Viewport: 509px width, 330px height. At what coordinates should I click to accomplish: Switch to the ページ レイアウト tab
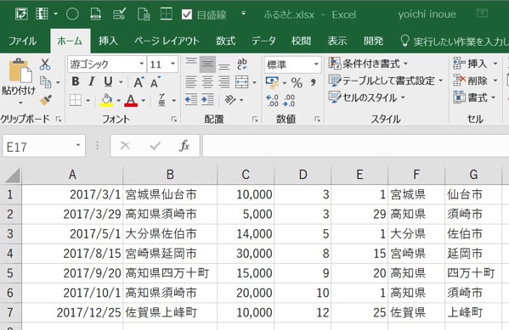point(167,41)
